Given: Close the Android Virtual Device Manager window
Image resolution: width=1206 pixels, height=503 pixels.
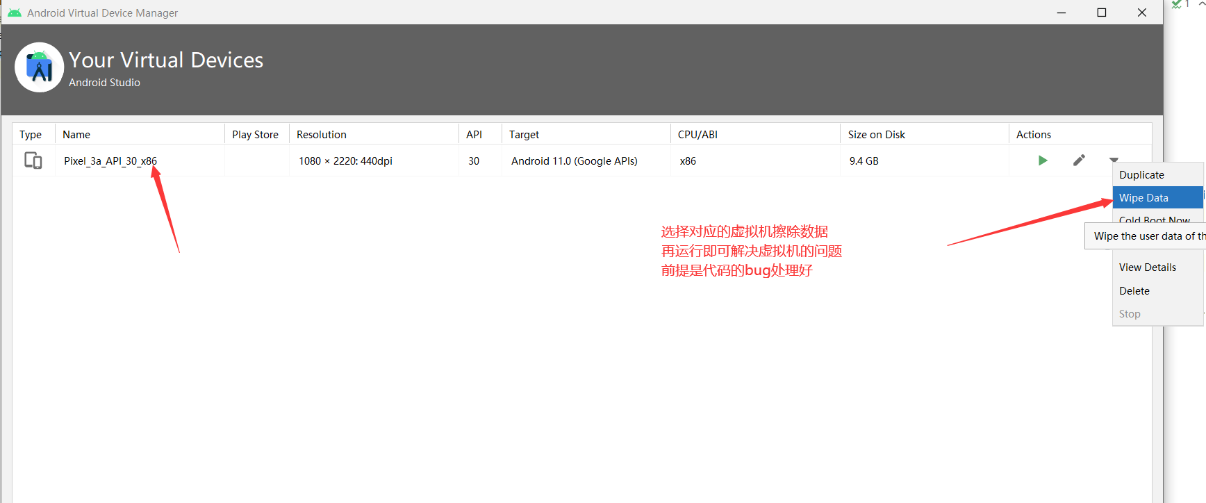Looking at the screenshot, I should coord(1141,13).
